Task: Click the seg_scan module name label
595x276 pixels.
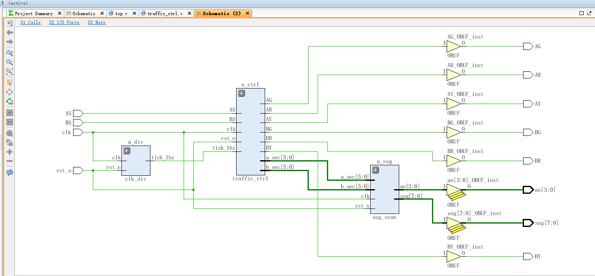Action: tap(384, 217)
